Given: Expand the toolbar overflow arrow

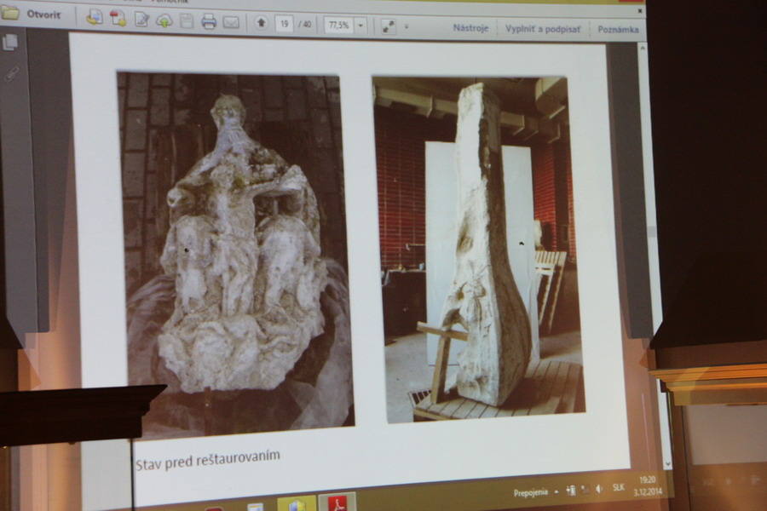Looking at the screenshot, I should tap(407, 27).
